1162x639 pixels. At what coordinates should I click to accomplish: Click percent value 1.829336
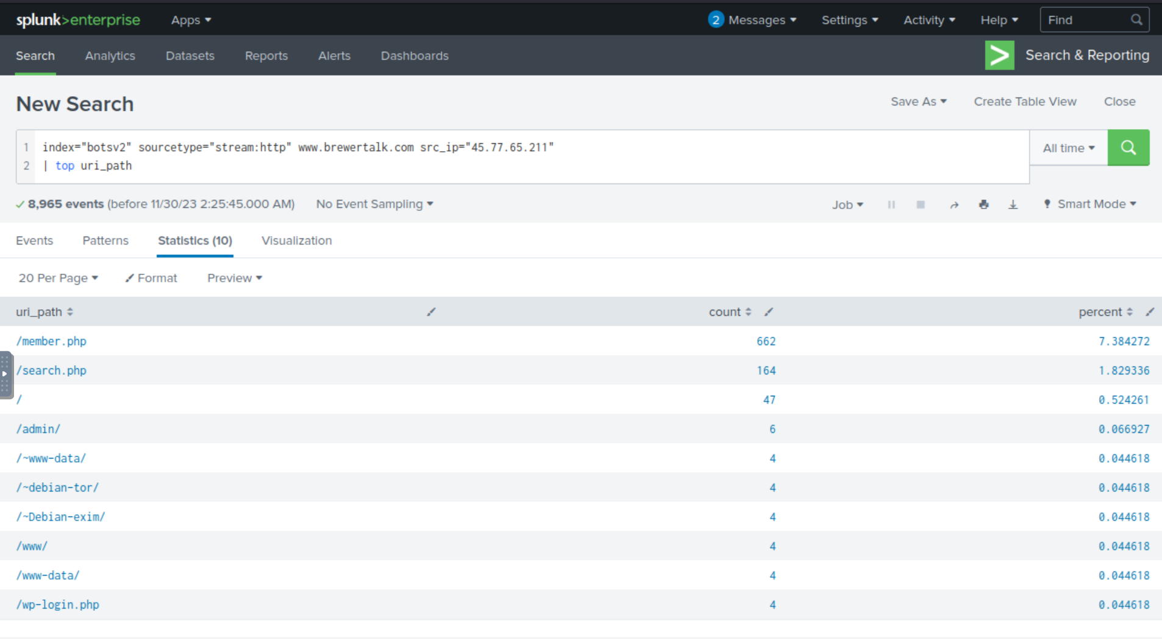click(1124, 371)
